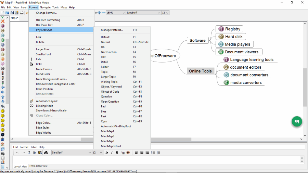Viewport: 308px width, 173px height.
Task: Click the undo arrow in note editor
Action: click(x=18, y=152)
